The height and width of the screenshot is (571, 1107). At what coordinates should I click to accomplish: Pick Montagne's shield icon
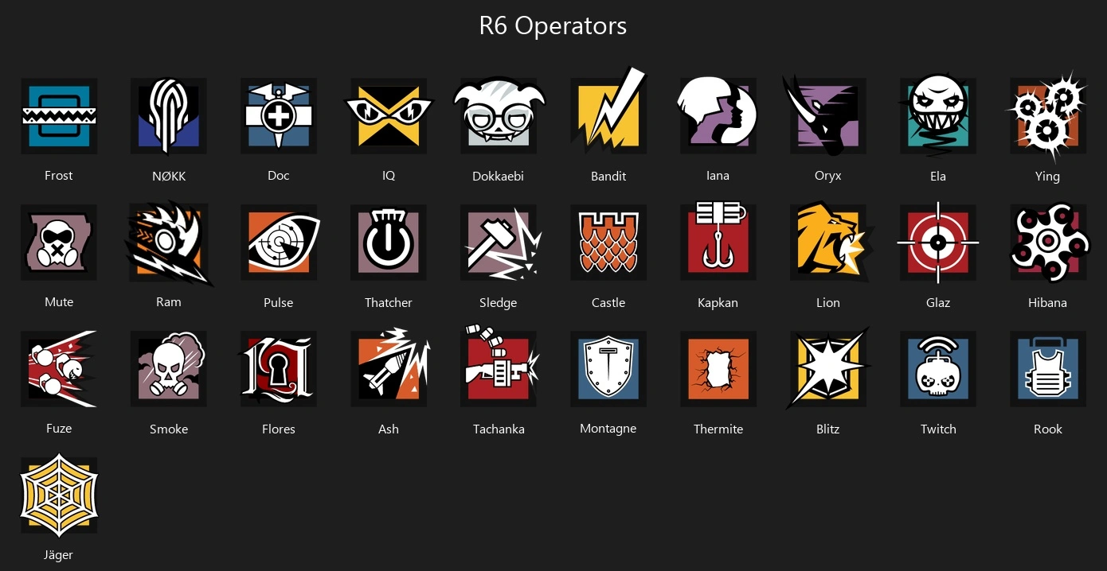point(608,369)
